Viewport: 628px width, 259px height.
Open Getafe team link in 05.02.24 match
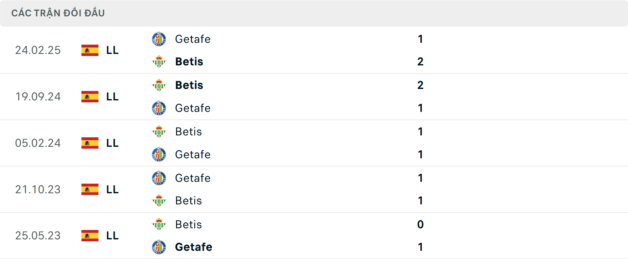tap(193, 154)
